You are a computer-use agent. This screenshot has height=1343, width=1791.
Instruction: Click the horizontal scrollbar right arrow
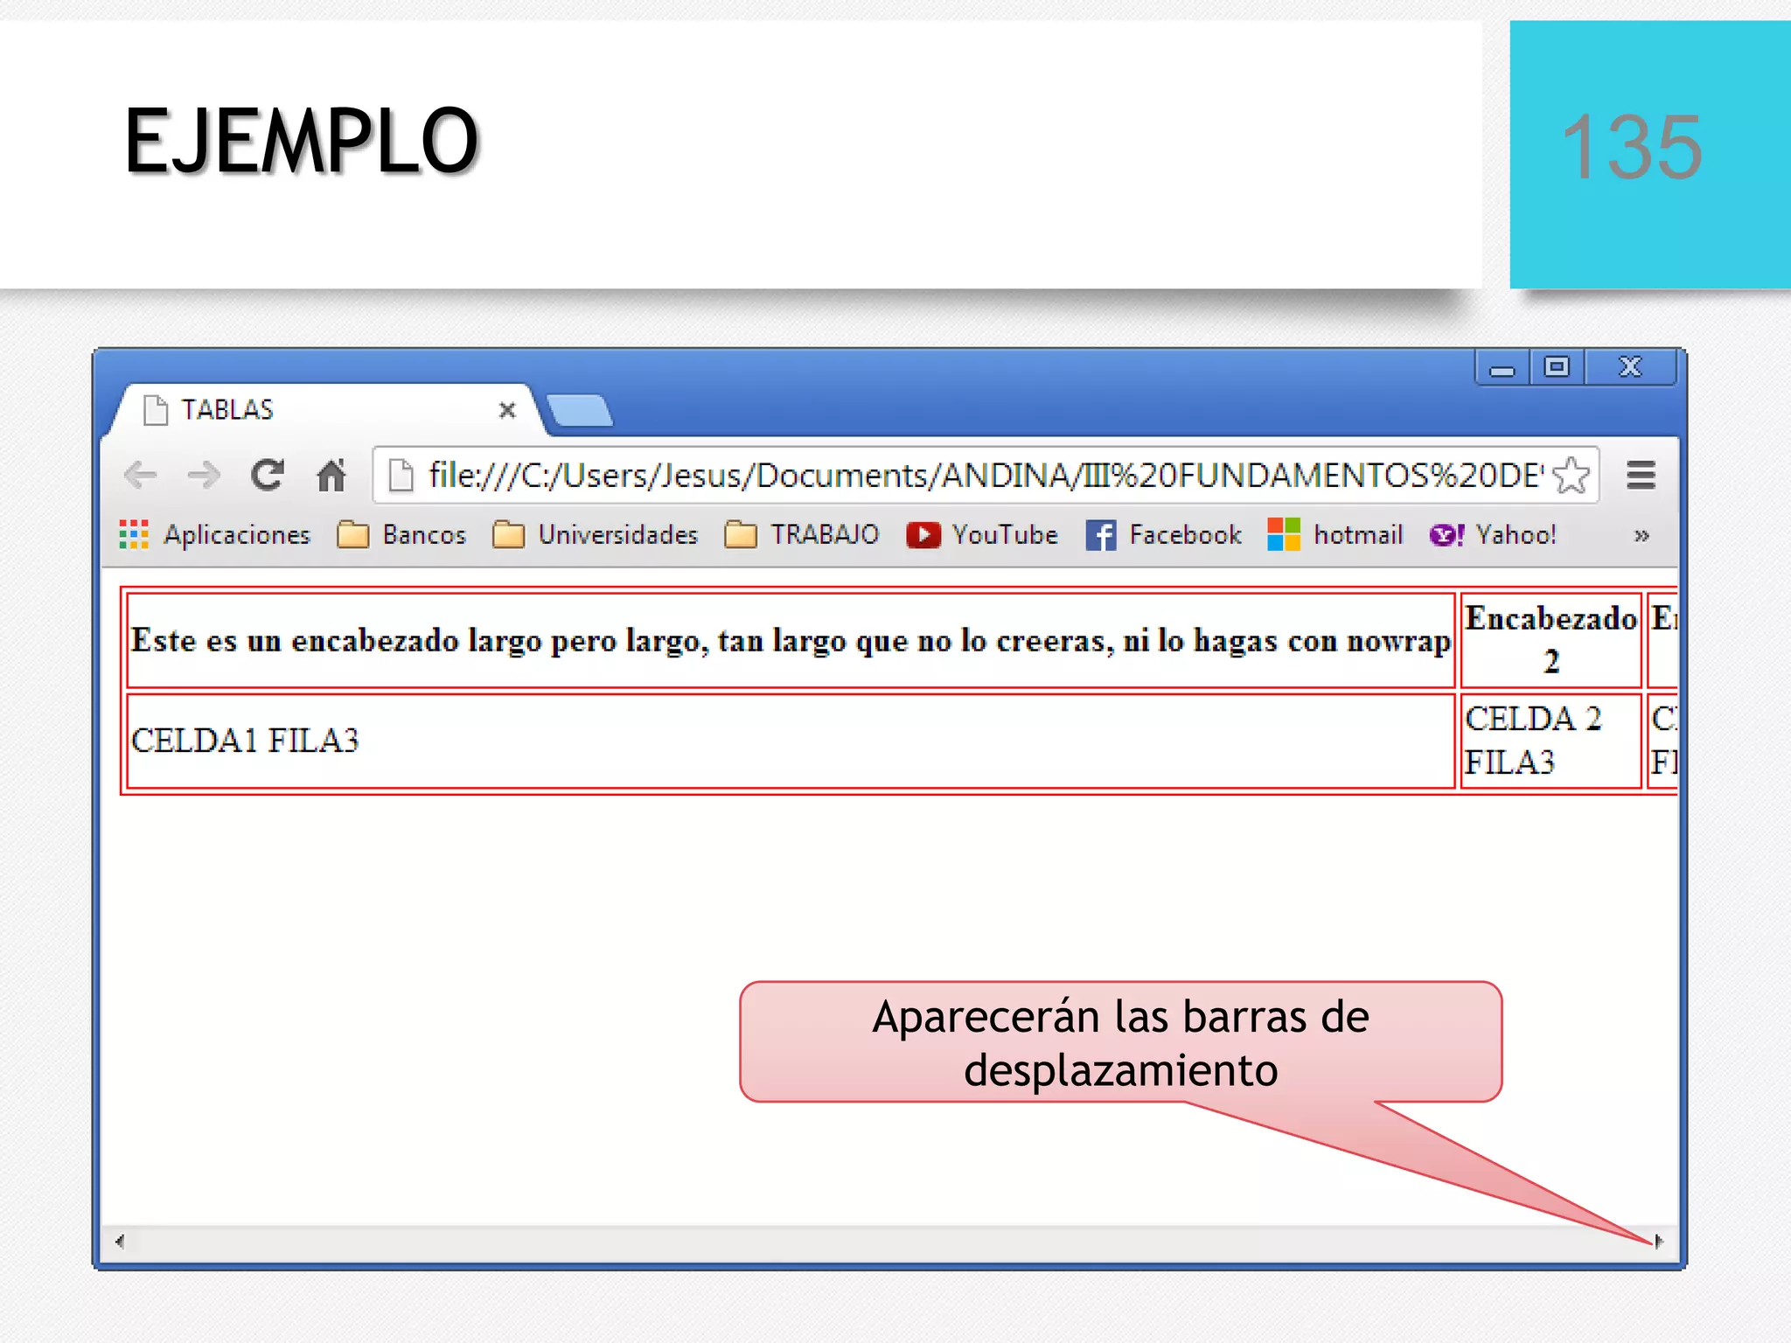(x=1658, y=1241)
